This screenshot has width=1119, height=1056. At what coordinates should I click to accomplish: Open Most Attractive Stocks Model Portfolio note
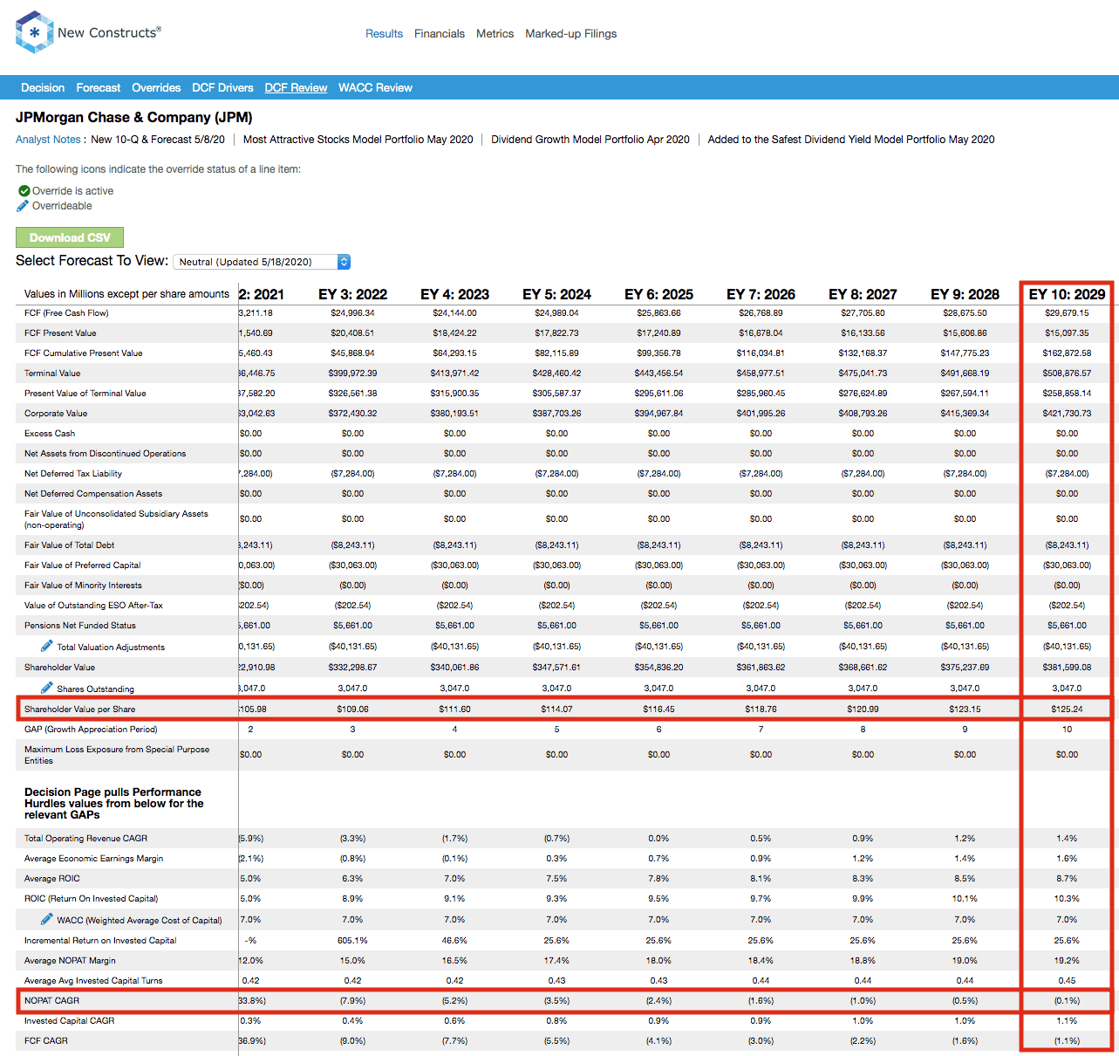point(358,140)
